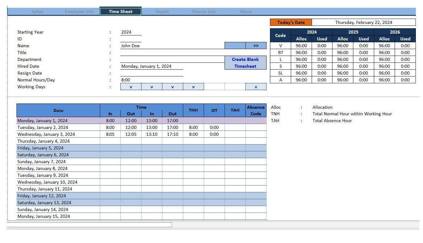Click the V code allocation cell for 2024
Viewport: 423px width, 243px height.
(301, 45)
